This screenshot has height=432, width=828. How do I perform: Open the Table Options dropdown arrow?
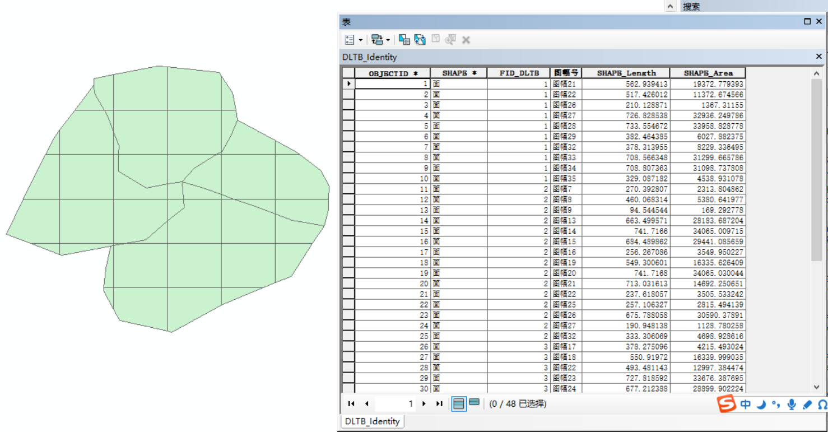click(360, 39)
